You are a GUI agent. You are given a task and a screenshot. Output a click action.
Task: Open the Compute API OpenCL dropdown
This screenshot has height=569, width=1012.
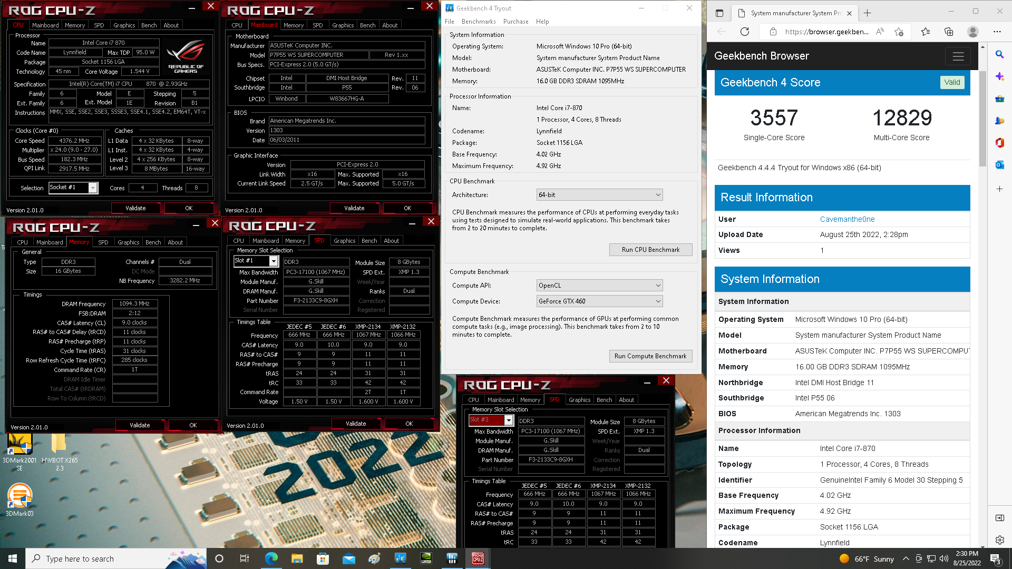coord(599,286)
